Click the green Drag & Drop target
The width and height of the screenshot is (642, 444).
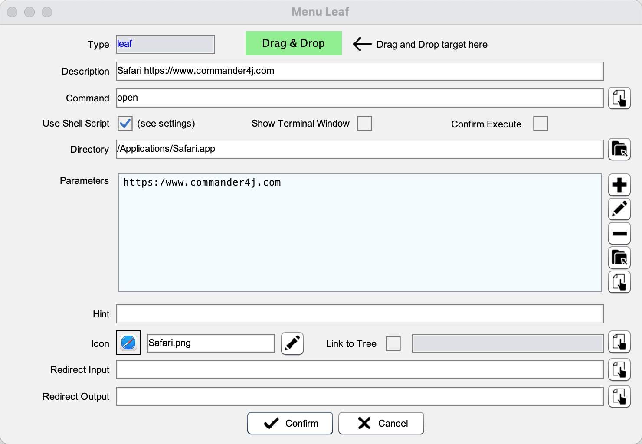click(293, 43)
